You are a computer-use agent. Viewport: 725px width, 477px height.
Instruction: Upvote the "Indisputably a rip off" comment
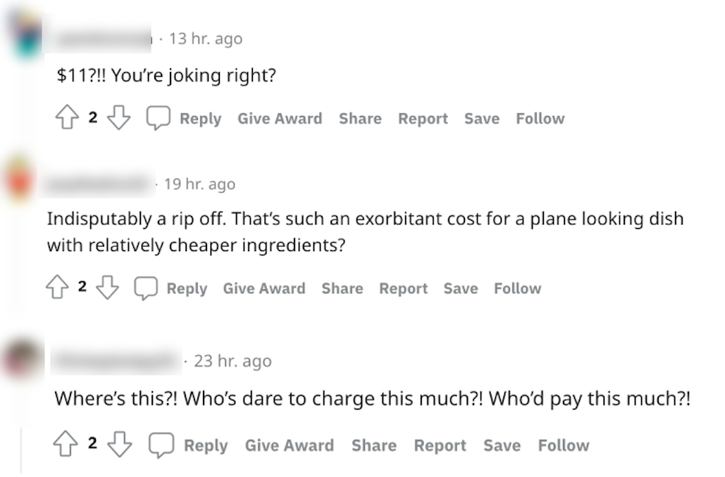click(x=57, y=287)
